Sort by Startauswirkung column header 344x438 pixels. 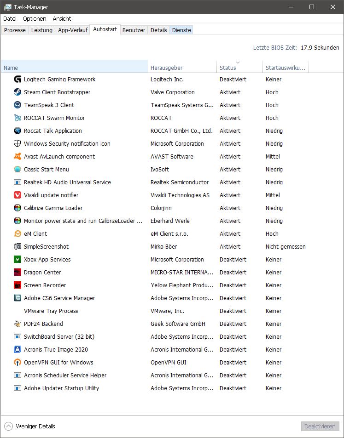(286, 67)
